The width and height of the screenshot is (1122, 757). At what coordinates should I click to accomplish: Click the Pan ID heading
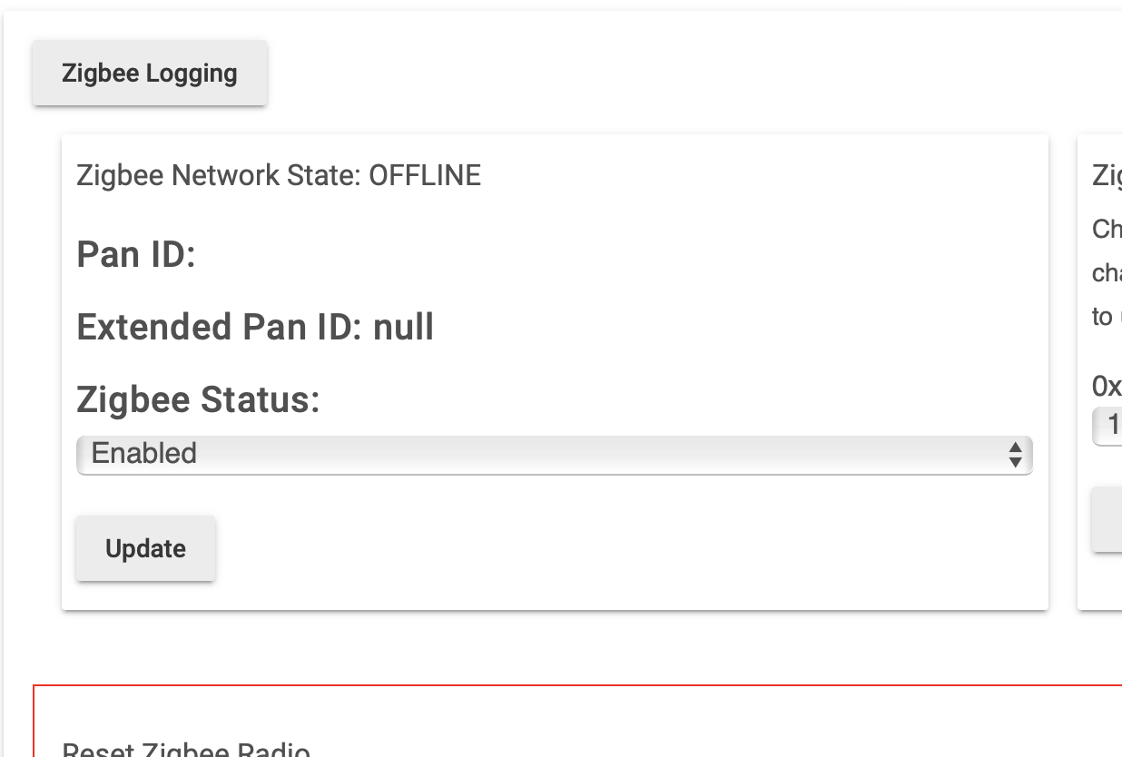click(136, 254)
